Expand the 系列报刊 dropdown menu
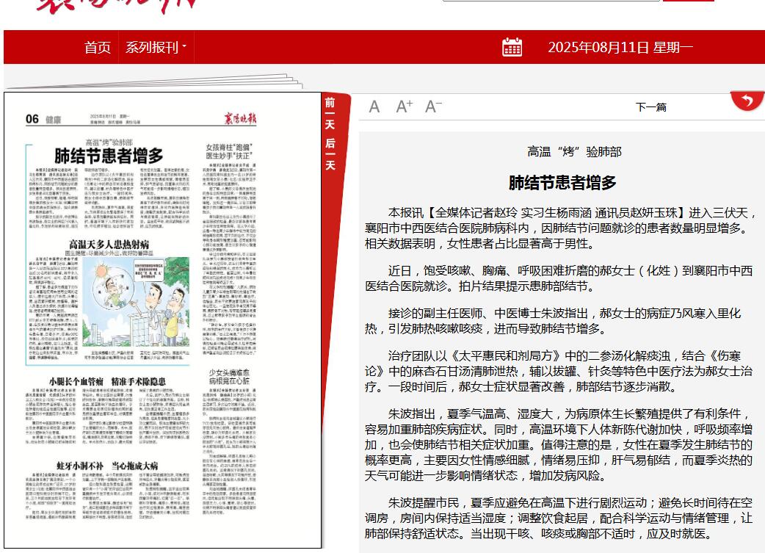Viewport: 765px width, 553px height. pyautogui.click(x=156, y=48)
